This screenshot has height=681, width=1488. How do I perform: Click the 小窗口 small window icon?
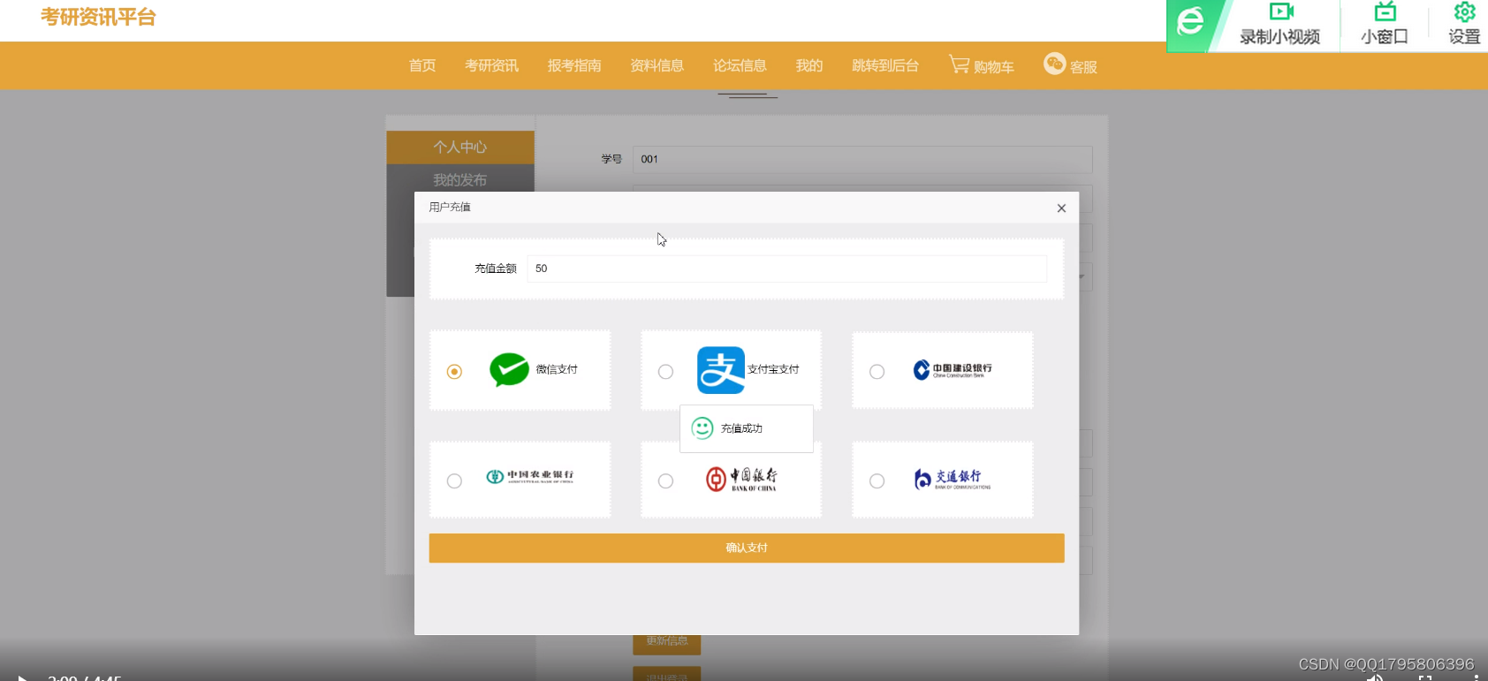1385,11
